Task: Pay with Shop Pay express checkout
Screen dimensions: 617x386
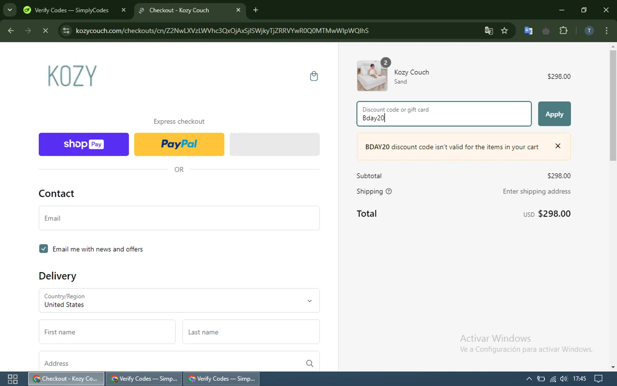Action: [x=84, y=144]
